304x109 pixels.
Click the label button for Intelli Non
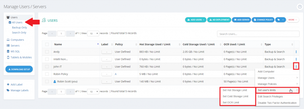tap(107, 59)
